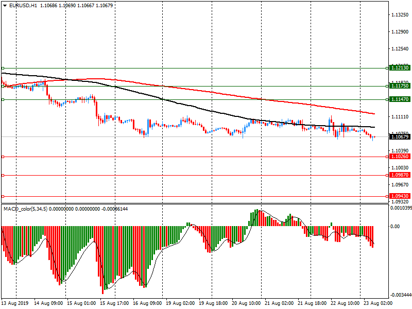Select the red 1.09870 price level tag
412x309 pixels.
click(400, 175)
